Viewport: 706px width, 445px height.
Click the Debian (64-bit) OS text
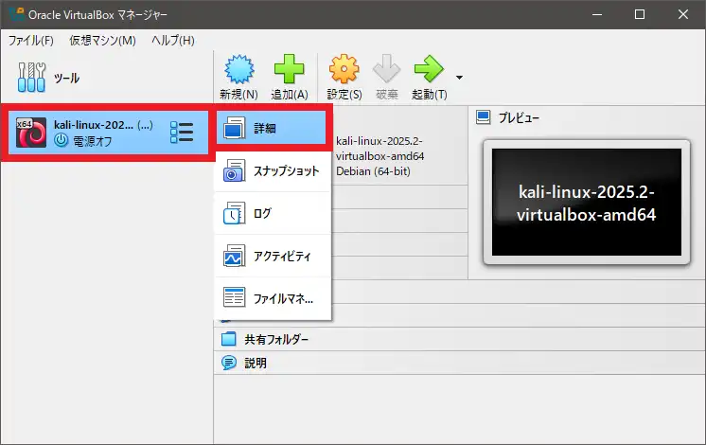click(373, 171)
